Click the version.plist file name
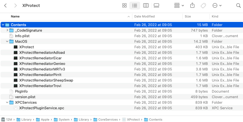Screen dimensions: 243x122 click(x=25, y=97)
